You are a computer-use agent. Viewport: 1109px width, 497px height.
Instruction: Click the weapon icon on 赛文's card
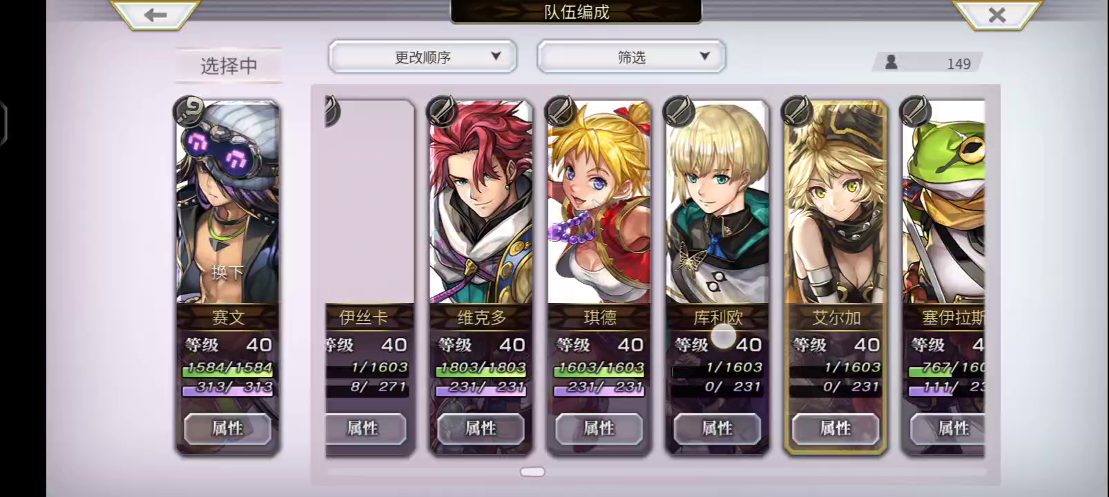pyautogui.click(x=188, y=110)
